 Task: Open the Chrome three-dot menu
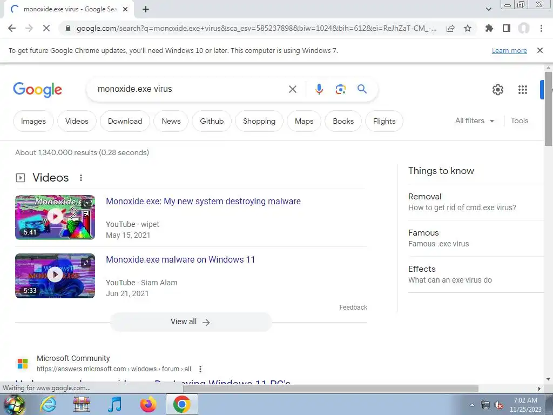coord(541,28)
